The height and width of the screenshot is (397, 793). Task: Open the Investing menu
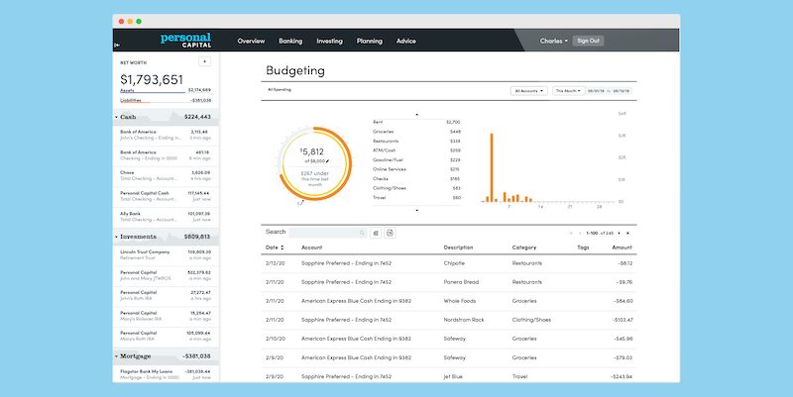tap(329, 42)
